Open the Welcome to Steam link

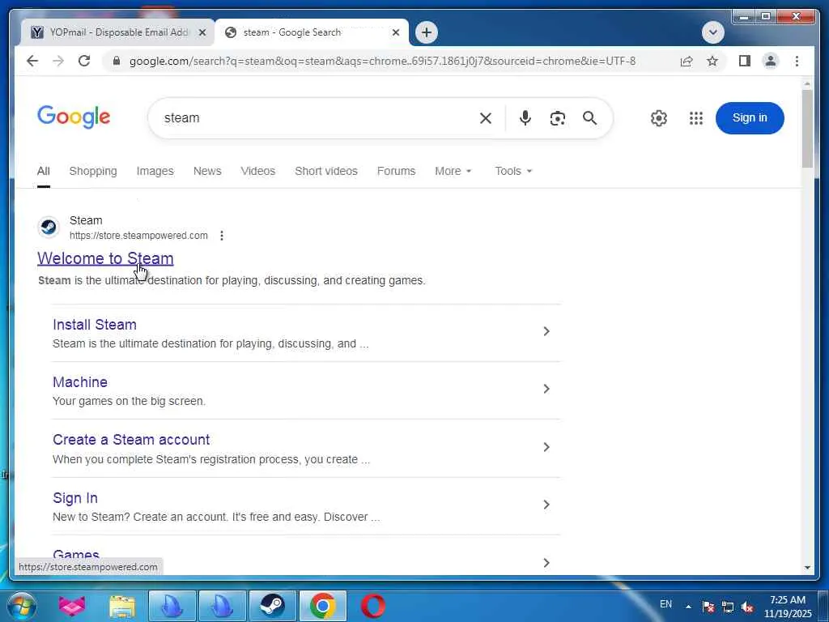(x=105, y=258)
